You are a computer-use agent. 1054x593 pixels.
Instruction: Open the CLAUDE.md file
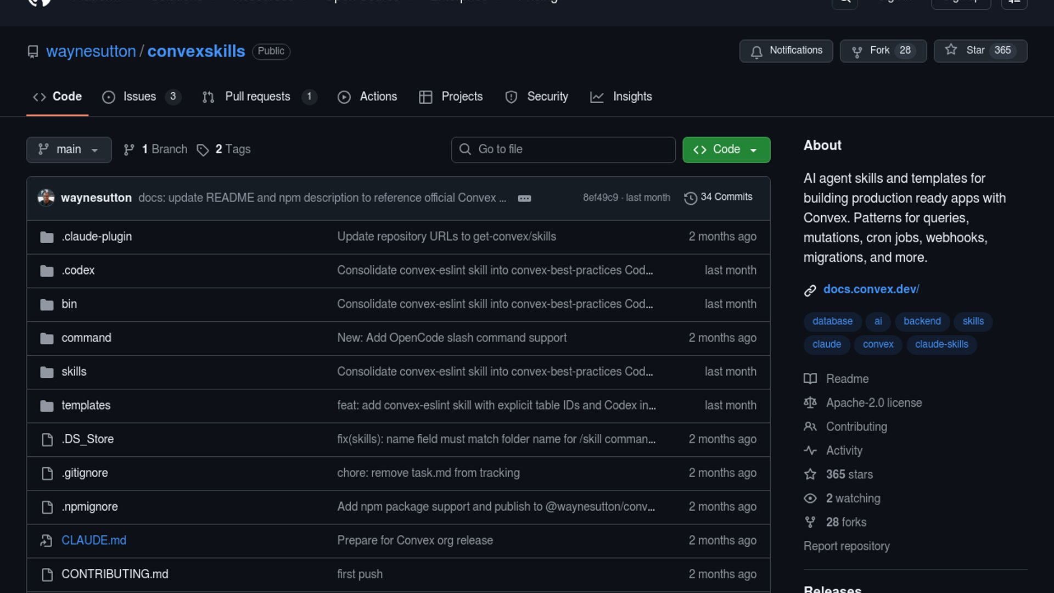(94, 540)
